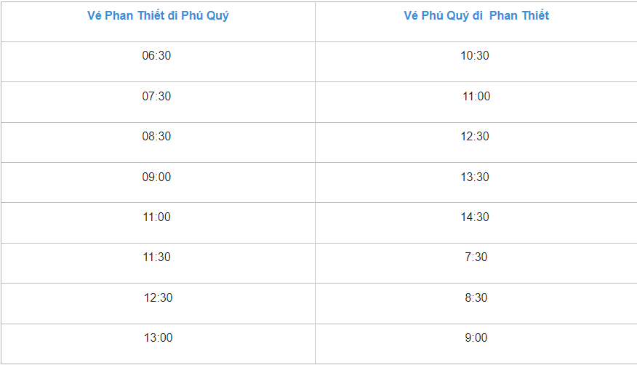
Task: Select the 7:30 departure from Phú Quý
Action: click(476, 257)
